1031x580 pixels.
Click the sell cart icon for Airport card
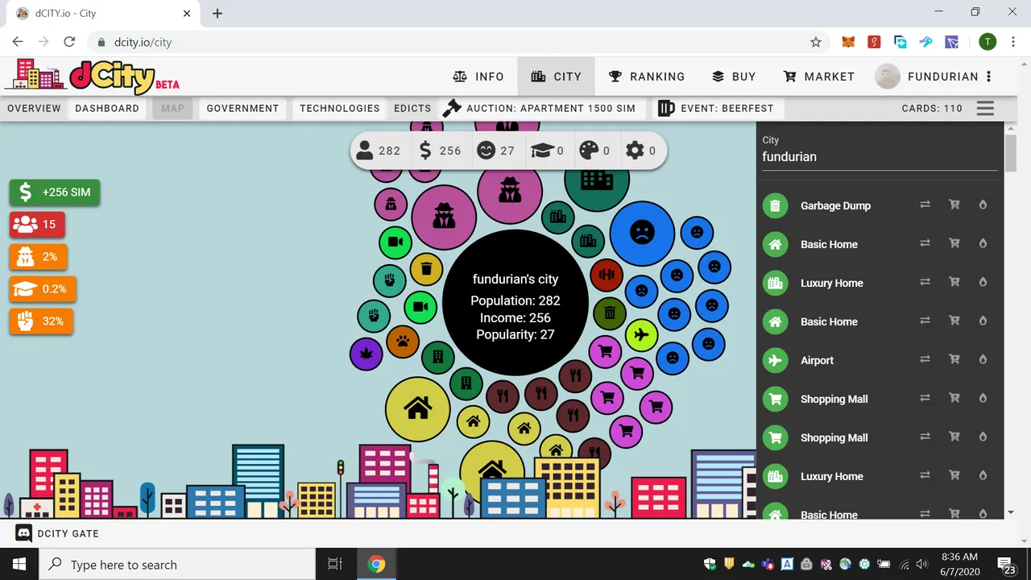(x=954, y=360)
